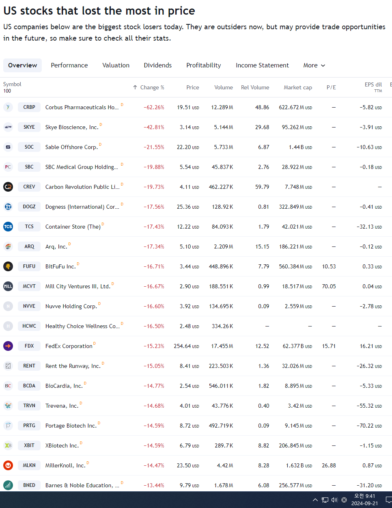Click the BitFuFu logo icon
The image size is (392, 508).
(8, 266)
